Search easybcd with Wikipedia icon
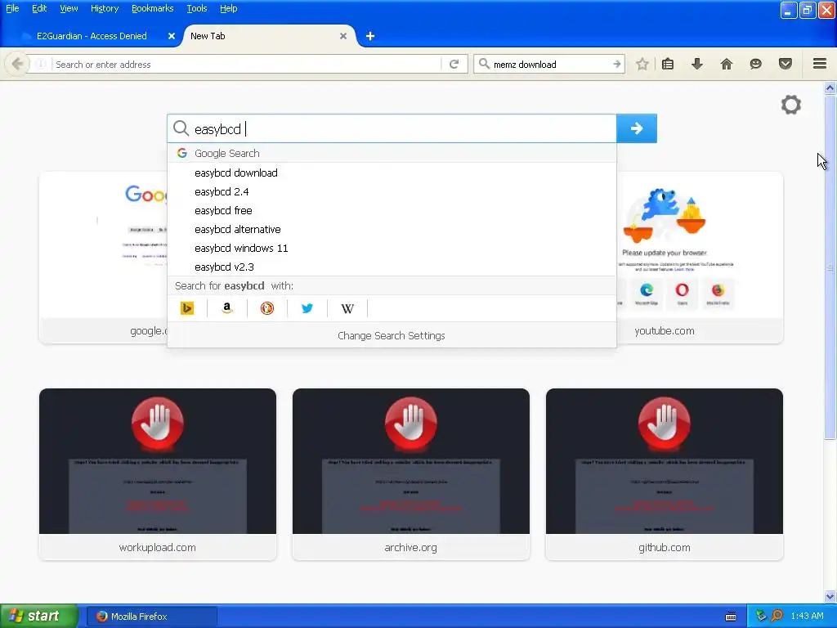 tap(347, 308)
